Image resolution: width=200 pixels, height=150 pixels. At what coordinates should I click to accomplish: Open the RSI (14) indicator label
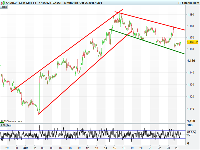(6, 125)
